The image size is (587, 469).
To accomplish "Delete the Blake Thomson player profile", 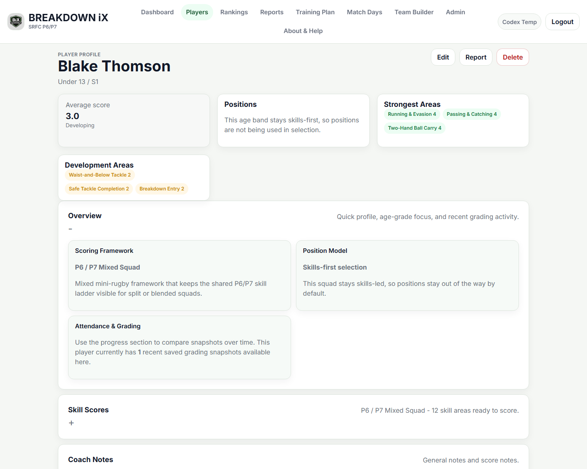I will (512, 57).
